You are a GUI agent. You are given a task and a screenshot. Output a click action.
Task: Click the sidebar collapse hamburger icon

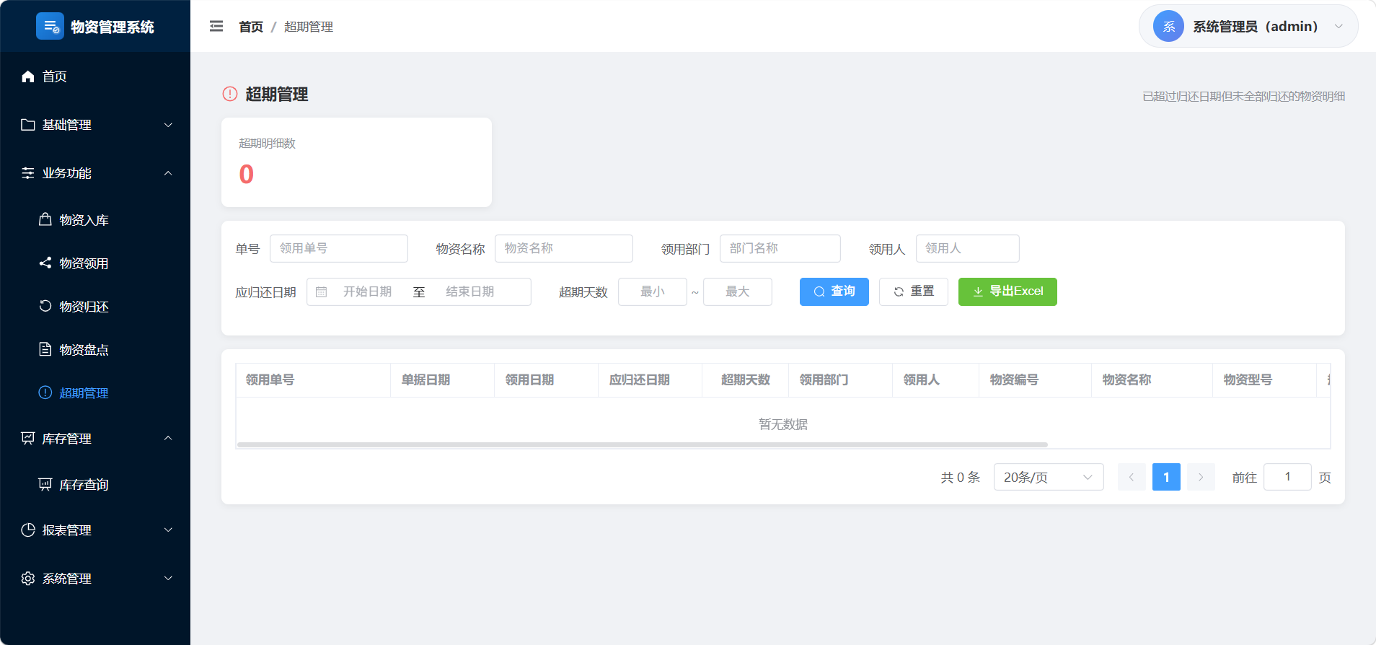pyautogui.click(x=216, y=27)
